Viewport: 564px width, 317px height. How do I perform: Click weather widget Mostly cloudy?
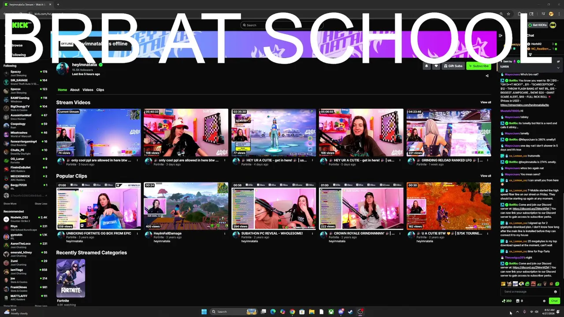(x=16, y=312)
